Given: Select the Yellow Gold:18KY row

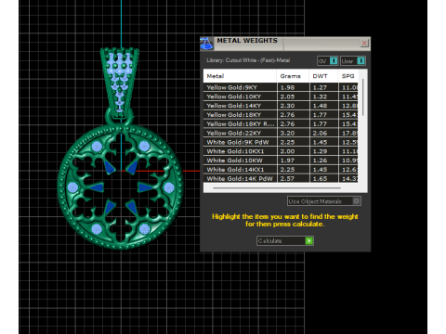Looking at the screenshot, I should [x=281, y=114].
